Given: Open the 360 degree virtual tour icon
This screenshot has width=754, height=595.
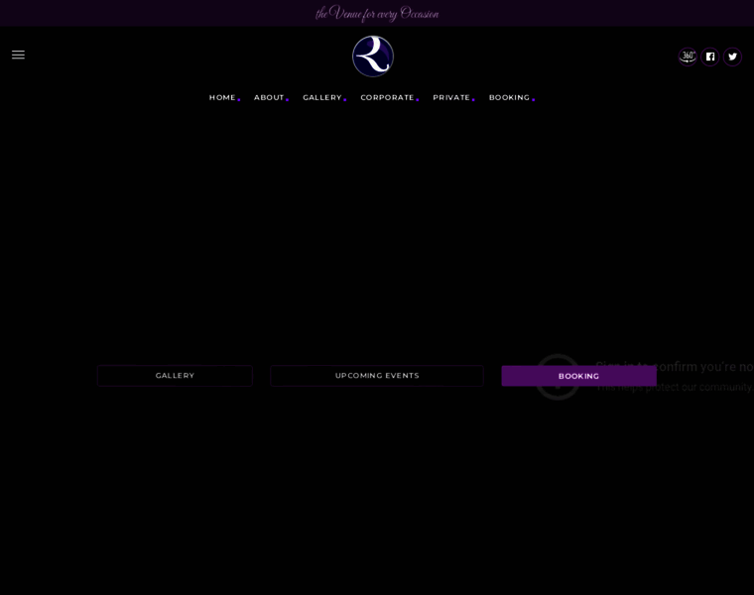Looking at the screenshot, I should tap(688, 57).
